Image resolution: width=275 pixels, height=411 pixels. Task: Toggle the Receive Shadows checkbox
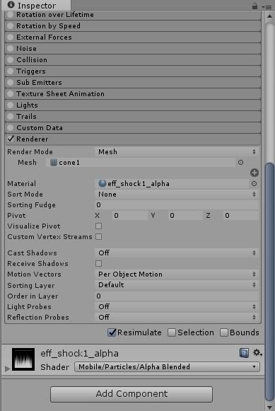tap(98, 263)
